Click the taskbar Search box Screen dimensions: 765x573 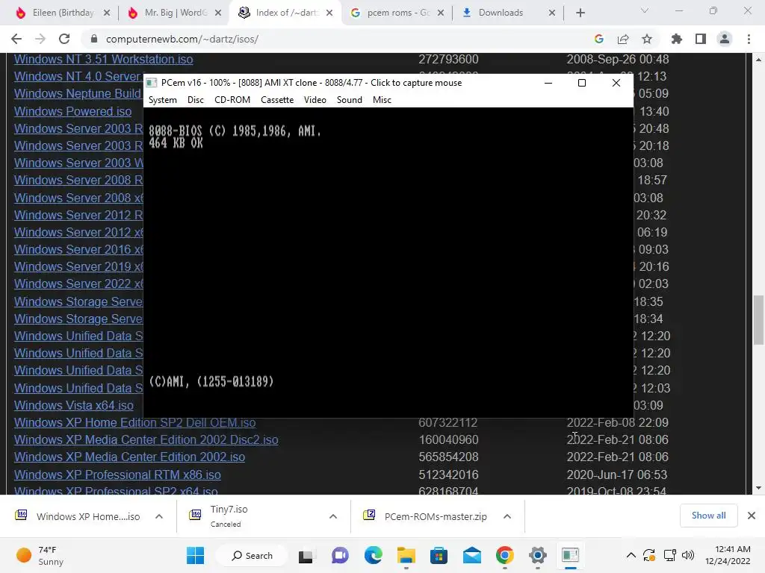tap(252, 555)
